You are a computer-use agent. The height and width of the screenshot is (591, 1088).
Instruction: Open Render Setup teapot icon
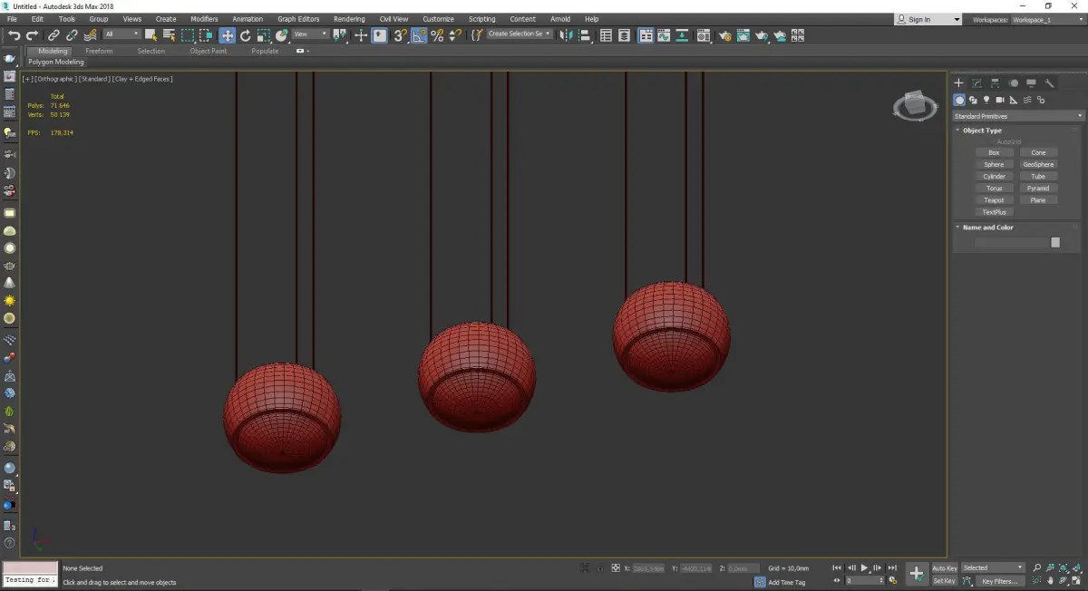point(724,35)
